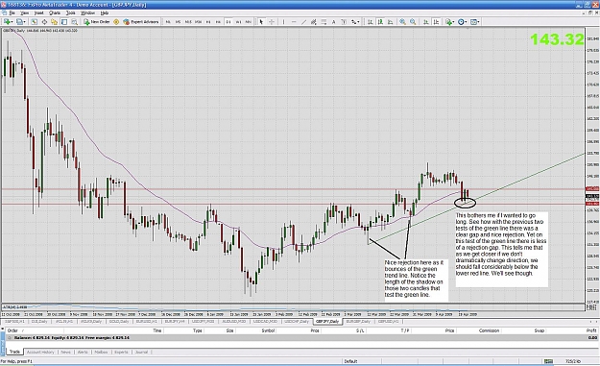Open the Tools menu
The image size is (600, 366).
click(x=71, y=12)
